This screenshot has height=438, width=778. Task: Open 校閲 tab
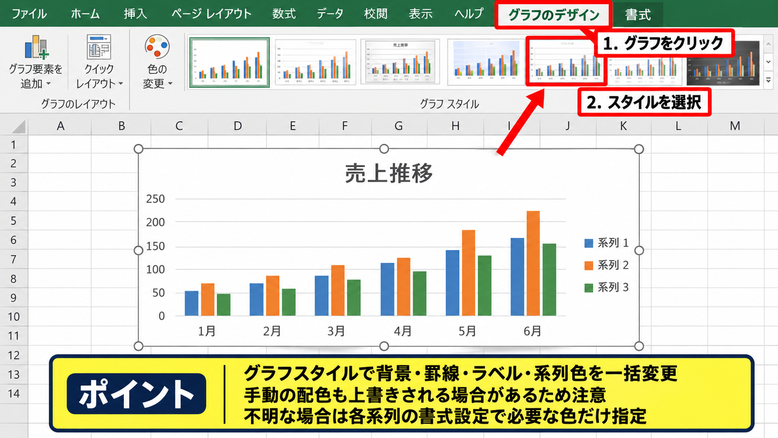point(376,14)
